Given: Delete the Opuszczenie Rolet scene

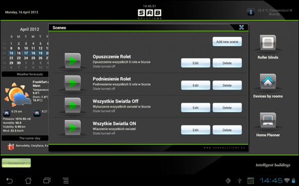Looking at the screenshot, I should tap(227, 63).
